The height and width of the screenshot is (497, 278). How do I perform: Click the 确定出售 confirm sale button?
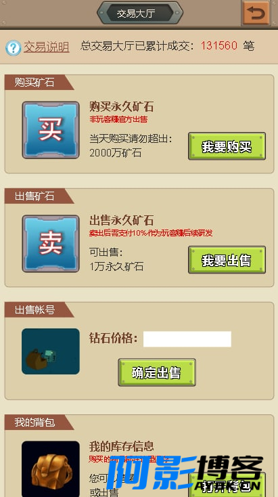157,372
